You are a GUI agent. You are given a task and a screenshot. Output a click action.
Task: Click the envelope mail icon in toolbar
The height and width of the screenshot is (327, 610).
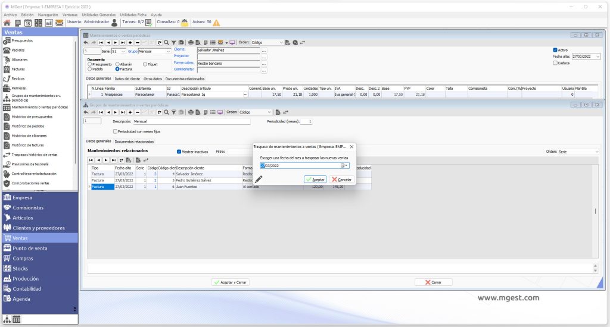tap(59, 23)
